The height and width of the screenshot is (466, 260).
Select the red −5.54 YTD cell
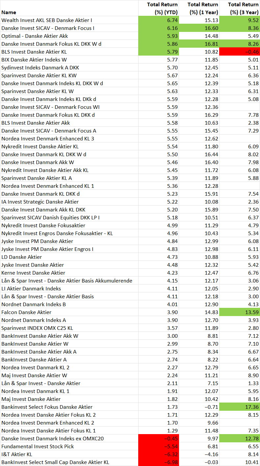tap(159, 446)
